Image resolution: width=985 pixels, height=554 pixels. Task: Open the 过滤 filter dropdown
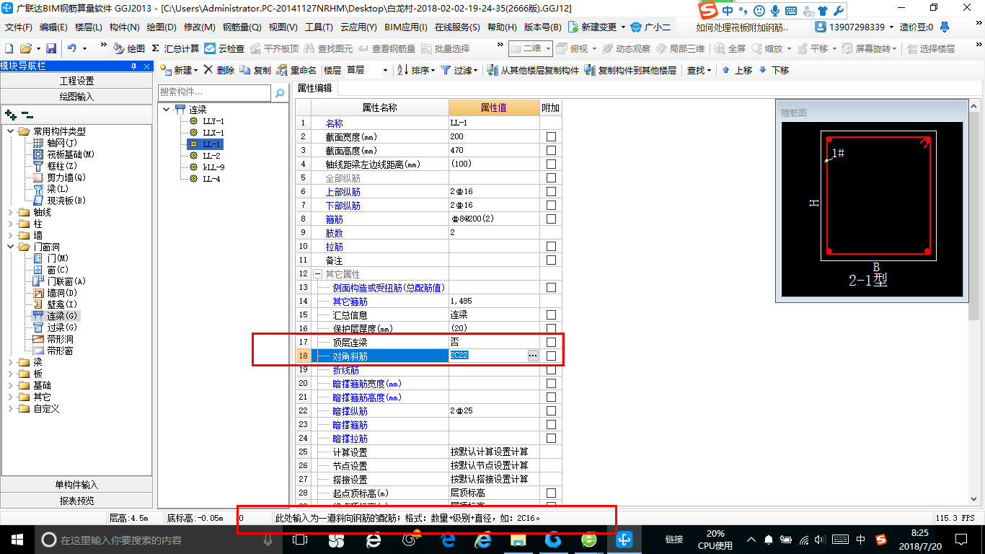(459, 70)
